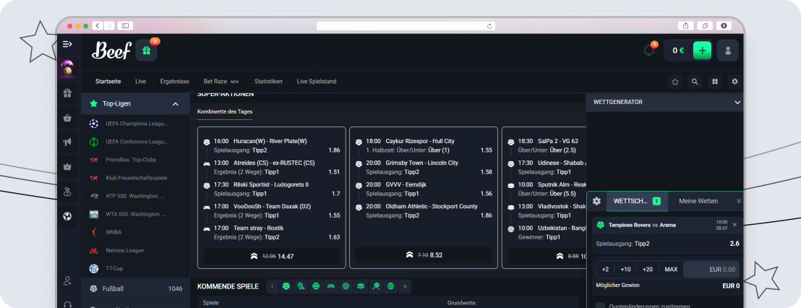Add the 14.47 combo bet
The height and width of the screenshot is (308, 801).
coord(271,256)
